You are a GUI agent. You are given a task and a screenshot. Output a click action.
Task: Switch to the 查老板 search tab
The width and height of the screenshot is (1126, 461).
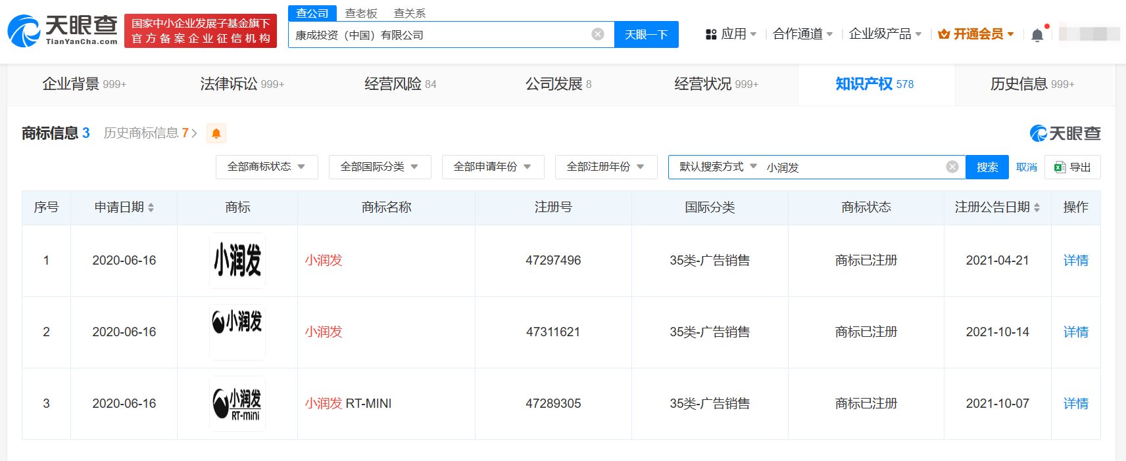tap(361, 13)
